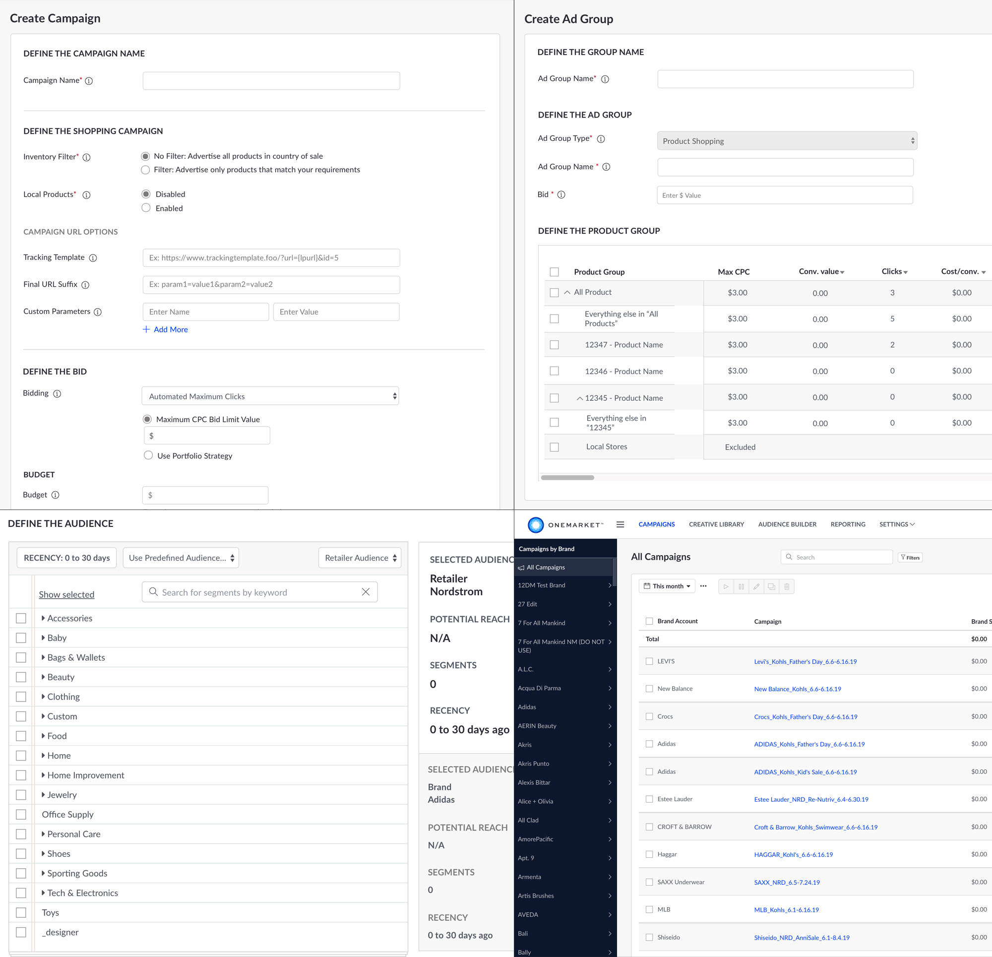
Task: Open the Campaigns tab
Action: [656, 524]
